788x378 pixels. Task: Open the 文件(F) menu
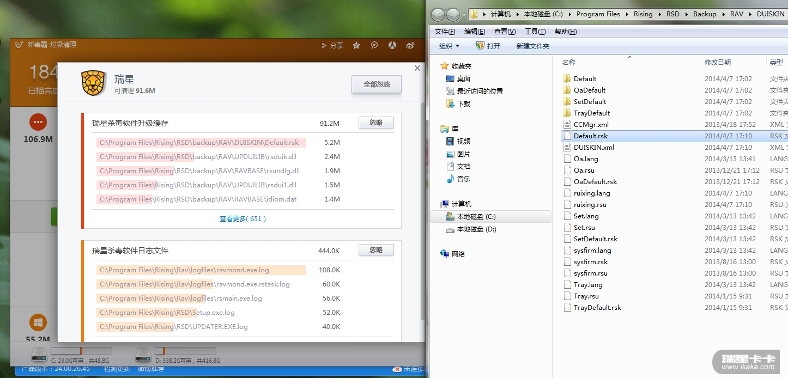coord(445,32)
